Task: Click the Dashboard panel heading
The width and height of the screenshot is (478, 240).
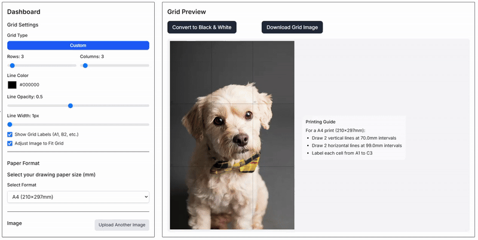Action: click(x=24, y=12)
